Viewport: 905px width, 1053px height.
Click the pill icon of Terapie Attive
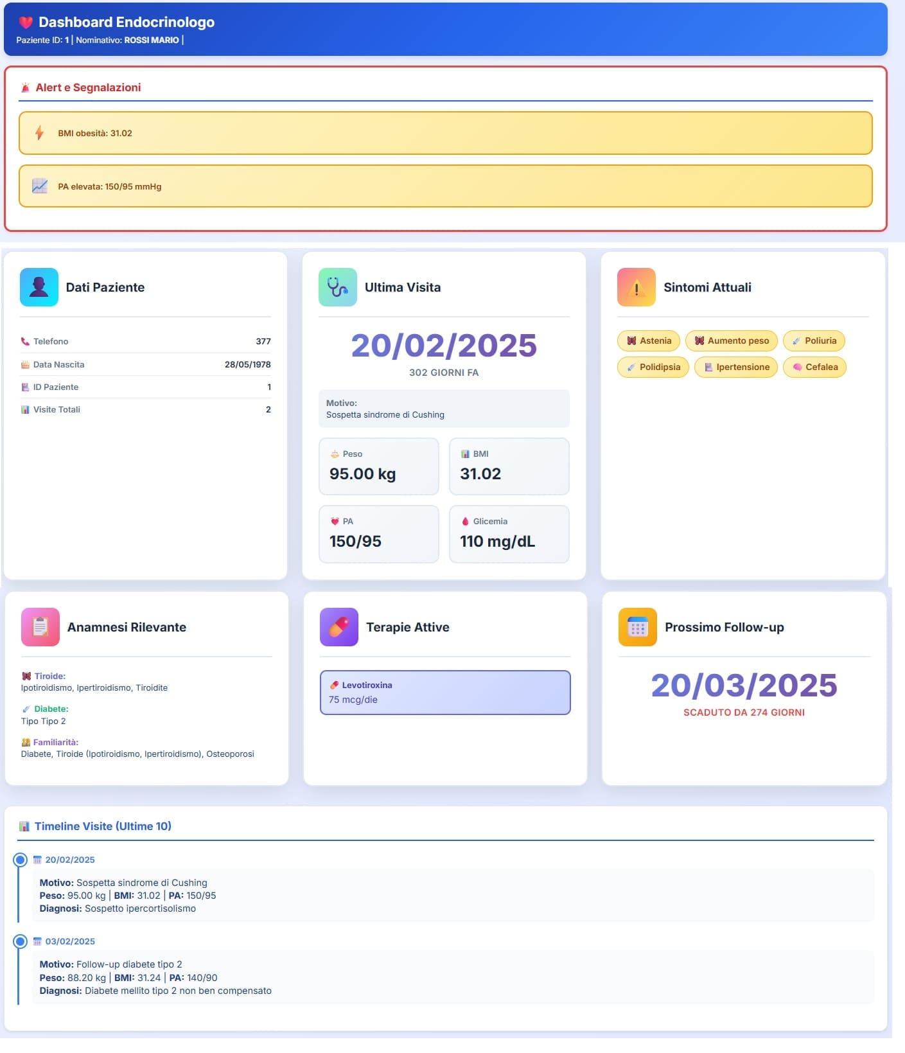coord(339,627)
